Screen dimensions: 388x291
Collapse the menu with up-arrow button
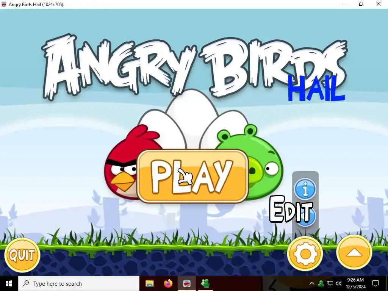(354, 253)
